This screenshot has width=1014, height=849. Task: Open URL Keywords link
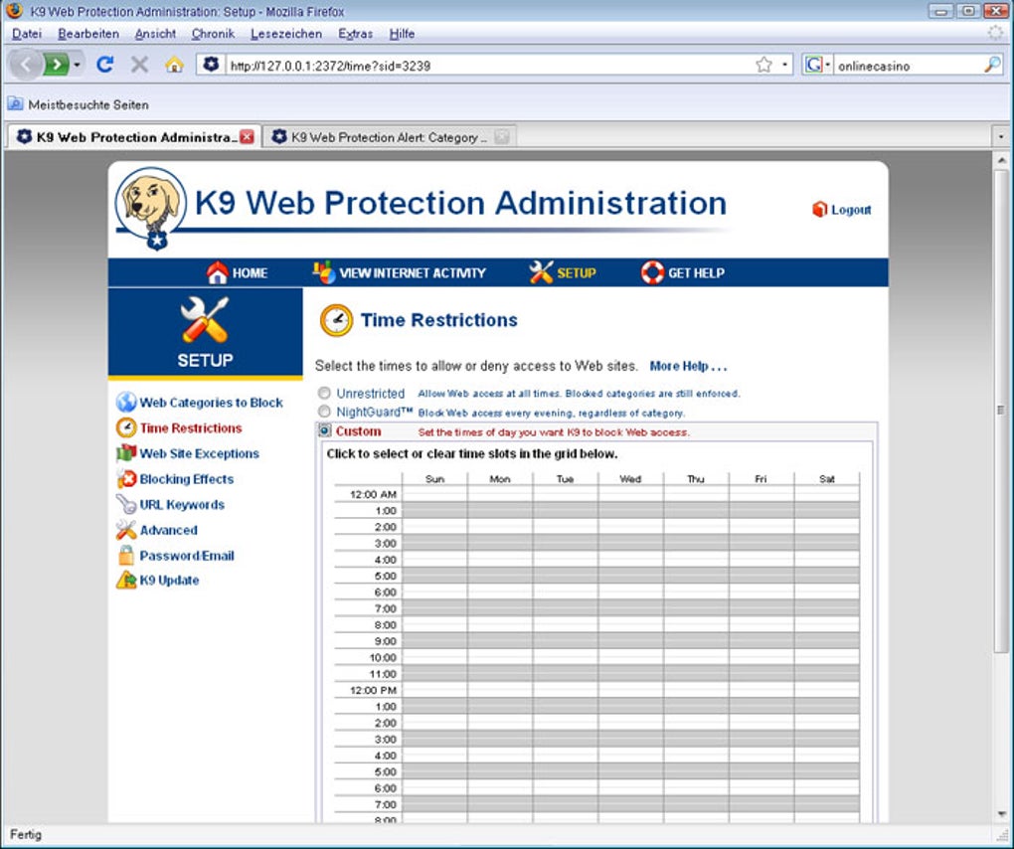[x=182, y=504]
